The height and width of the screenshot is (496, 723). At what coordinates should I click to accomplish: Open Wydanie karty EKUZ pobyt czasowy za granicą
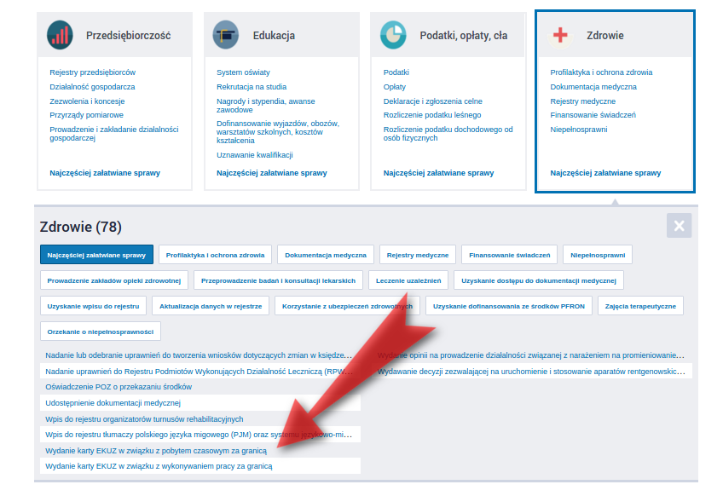tap(156, 451)
